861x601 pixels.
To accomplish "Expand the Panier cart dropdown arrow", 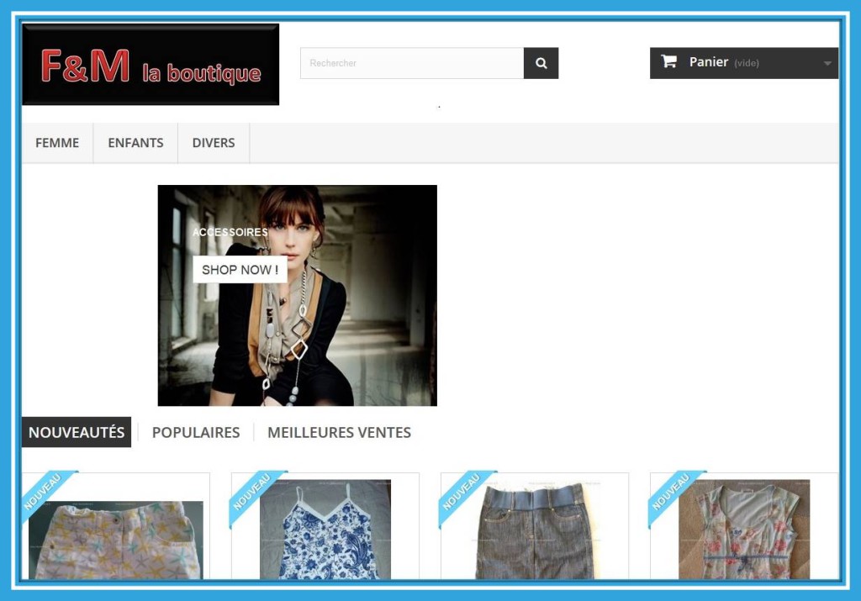I will pyautogui.click(x=827, y=64).
